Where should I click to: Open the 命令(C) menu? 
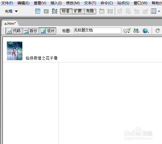tap(107, 3)
